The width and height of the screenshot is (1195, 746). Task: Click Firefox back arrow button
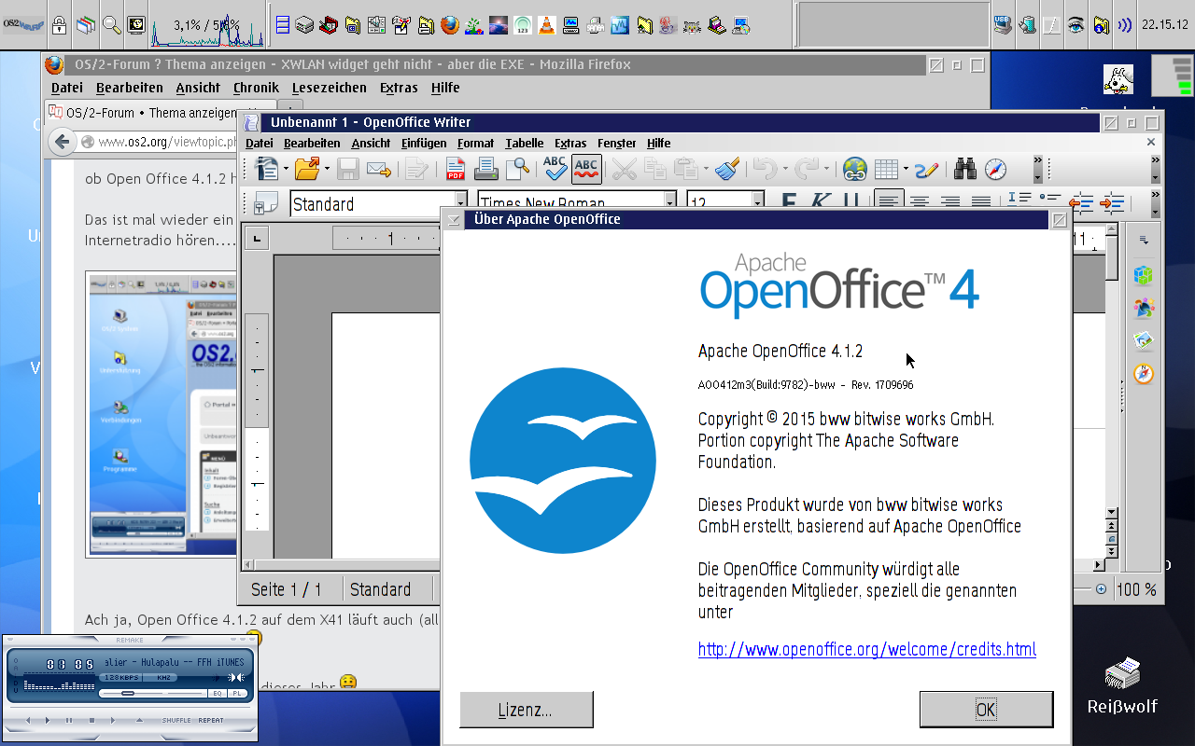click(62, 142)
